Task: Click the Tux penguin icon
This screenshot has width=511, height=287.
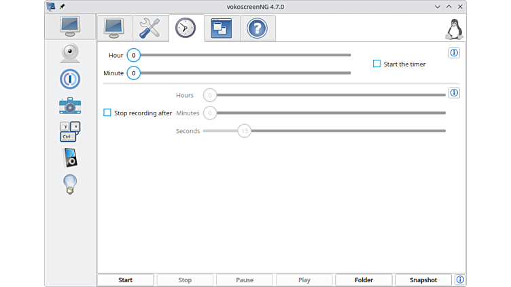Action: click(453, 28)
